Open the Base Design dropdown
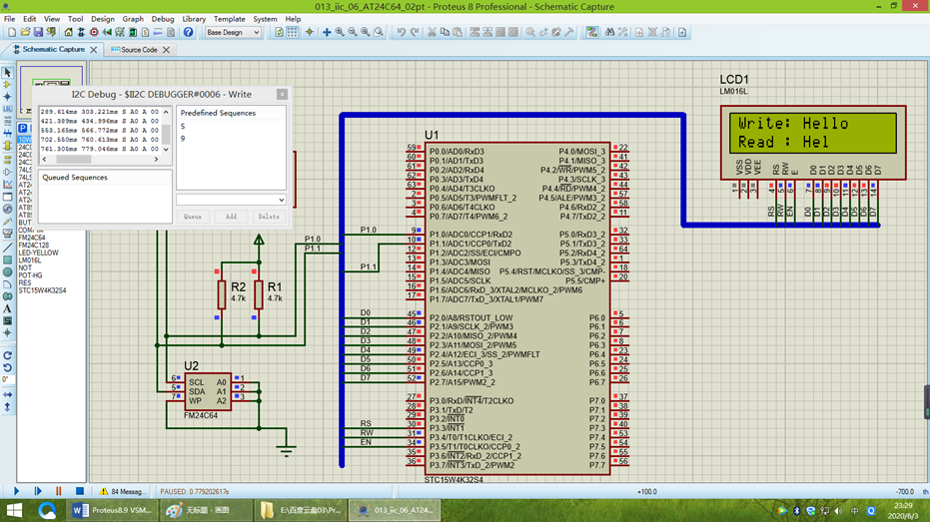 point(232,32)
